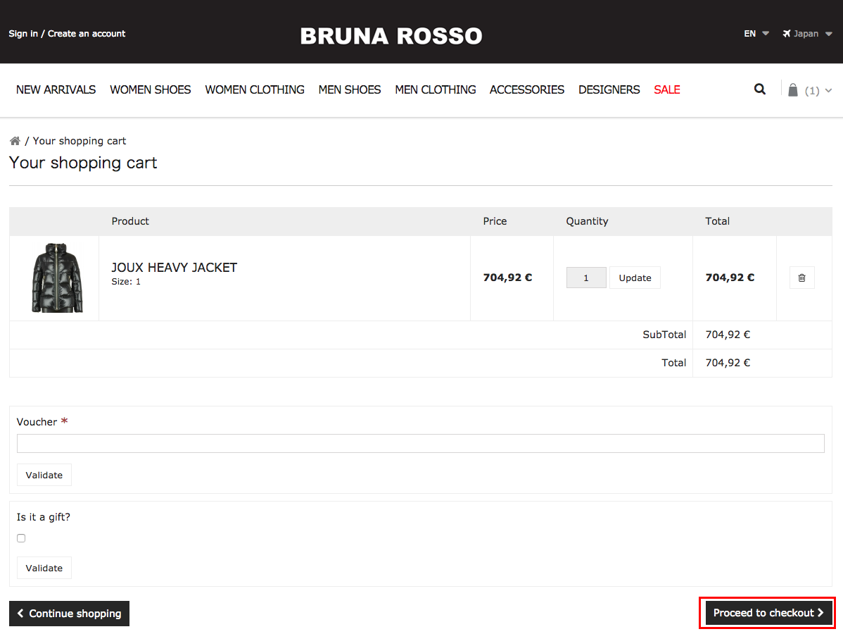Open the Women Clothing menu

pyautogui.click(x=255, y=90)
